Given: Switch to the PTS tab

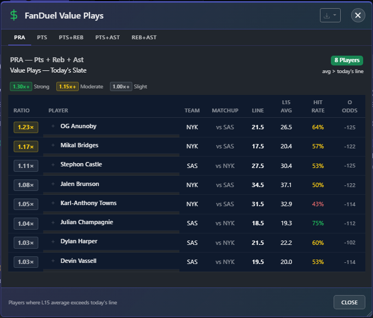Looking at the screenshot, I should pyautogui.click(x=42, y=38).
